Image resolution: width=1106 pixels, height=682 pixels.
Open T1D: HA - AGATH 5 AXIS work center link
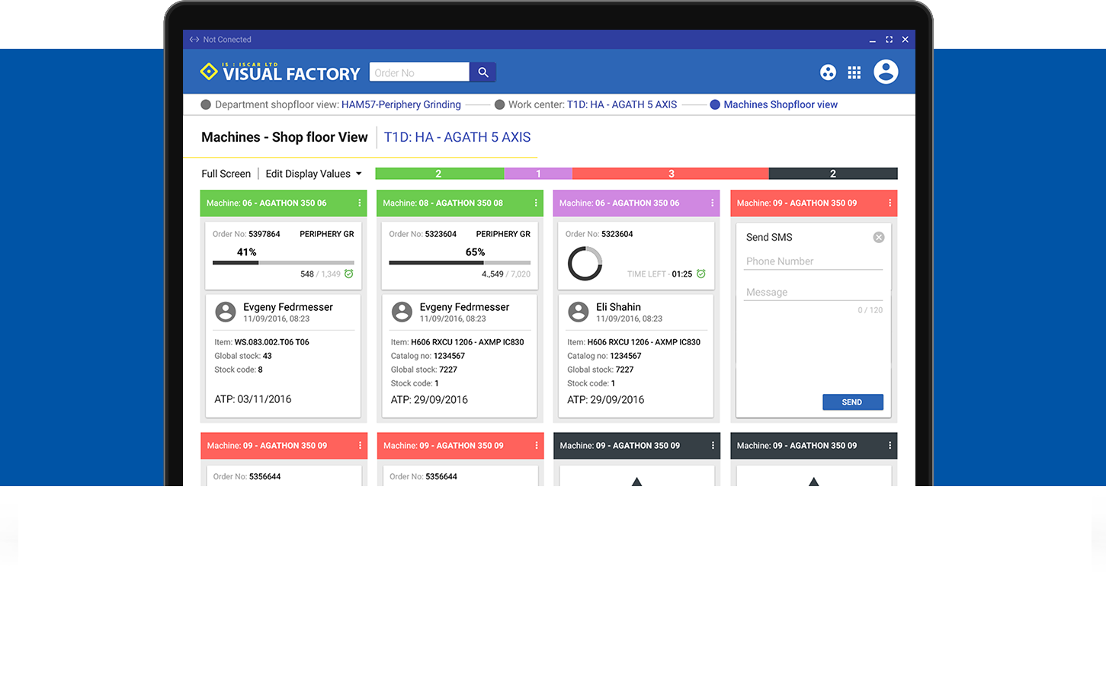(x=621, y=105)
